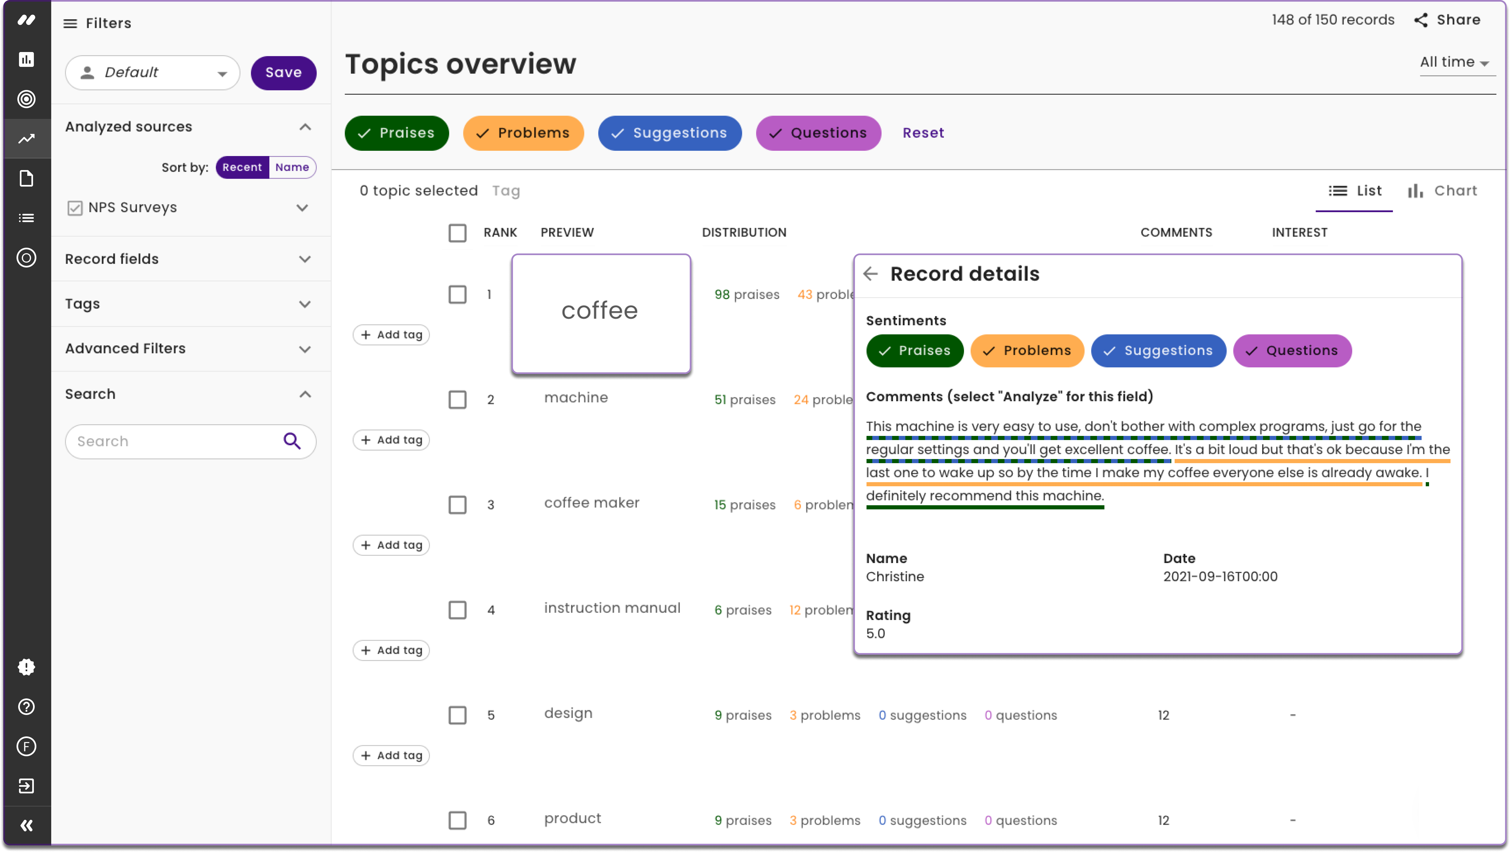The height and width of the screenshot is (852, 1510).
Task: Toggle Suggestions sentiment in Record details
Action: tap(1158, 351)
